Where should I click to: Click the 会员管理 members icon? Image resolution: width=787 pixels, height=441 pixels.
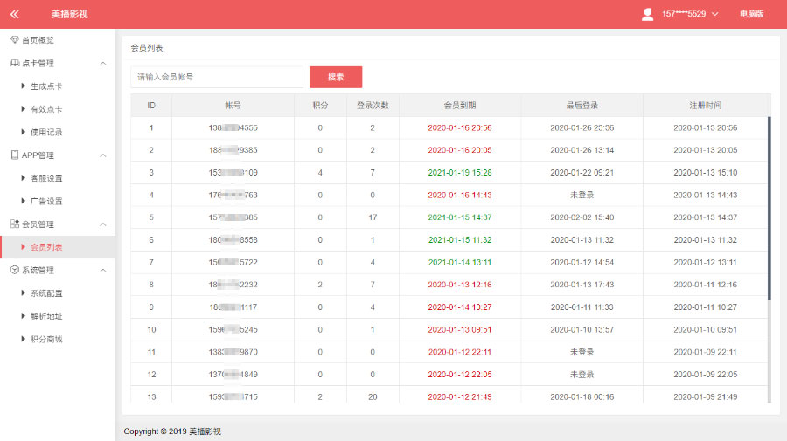pyautogui.click(x=14, y=224)
